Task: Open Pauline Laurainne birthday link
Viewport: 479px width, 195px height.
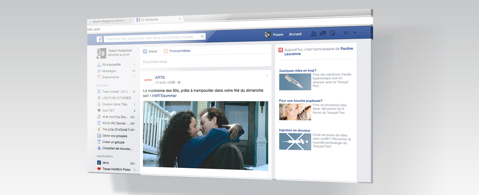Action: pos(319,51)
